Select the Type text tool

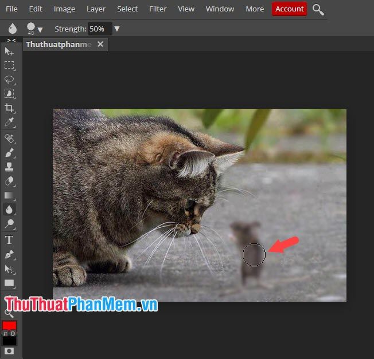(x=9, y=240)
